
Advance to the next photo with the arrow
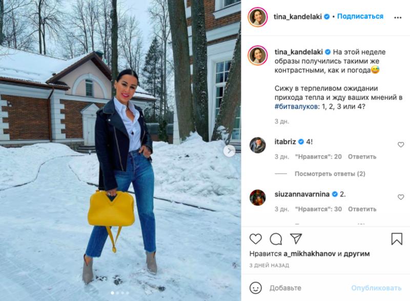point(229,151)
